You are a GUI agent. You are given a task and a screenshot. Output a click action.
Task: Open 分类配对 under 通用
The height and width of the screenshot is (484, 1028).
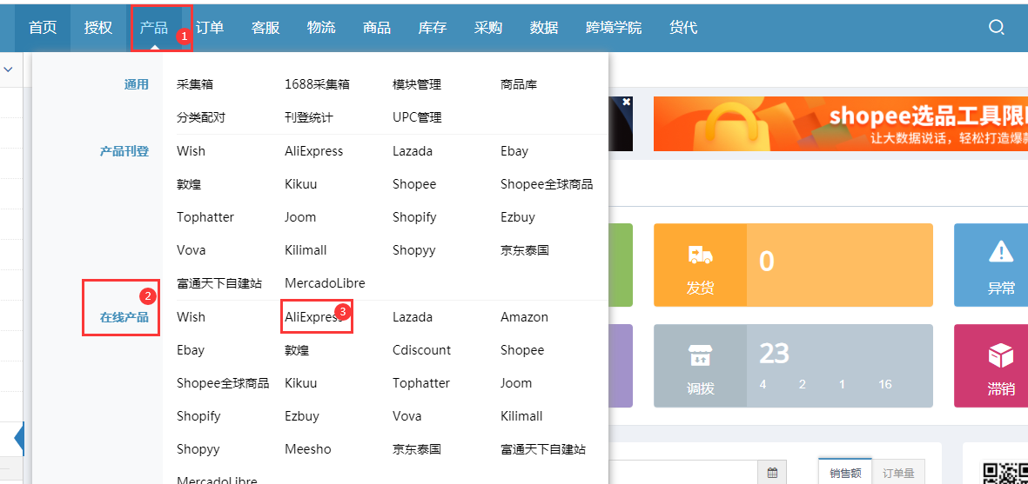200,117
